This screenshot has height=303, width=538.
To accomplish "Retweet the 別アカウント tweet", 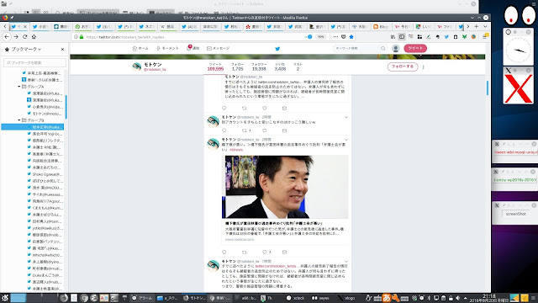I will (245, 130).
